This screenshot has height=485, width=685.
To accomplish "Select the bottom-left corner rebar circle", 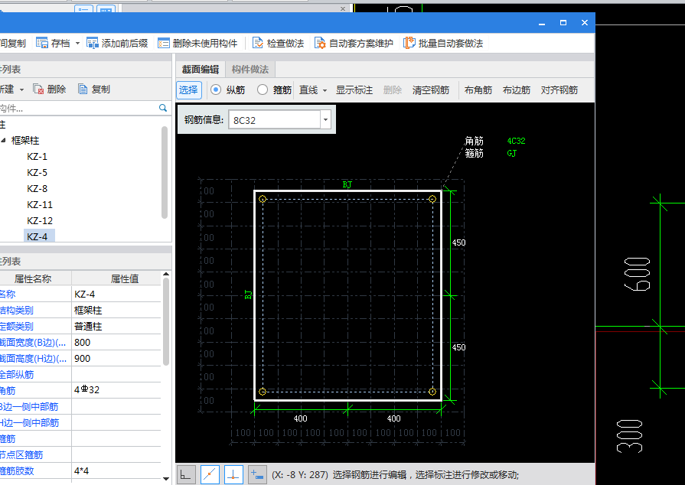I will (x=263, y=392).
